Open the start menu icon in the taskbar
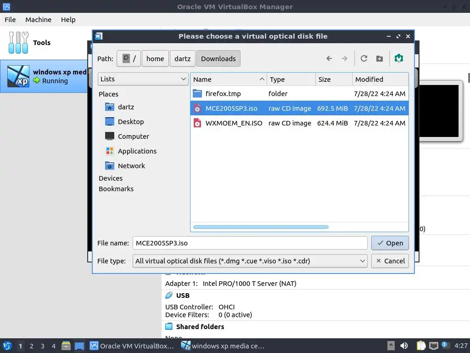The height and width of the screenshot is (353, 470). tap(7, 346)
